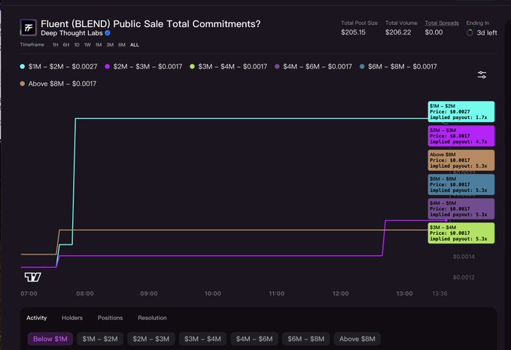Click the verified badge next to Deep Thought Labs

[x=108, y=34]
